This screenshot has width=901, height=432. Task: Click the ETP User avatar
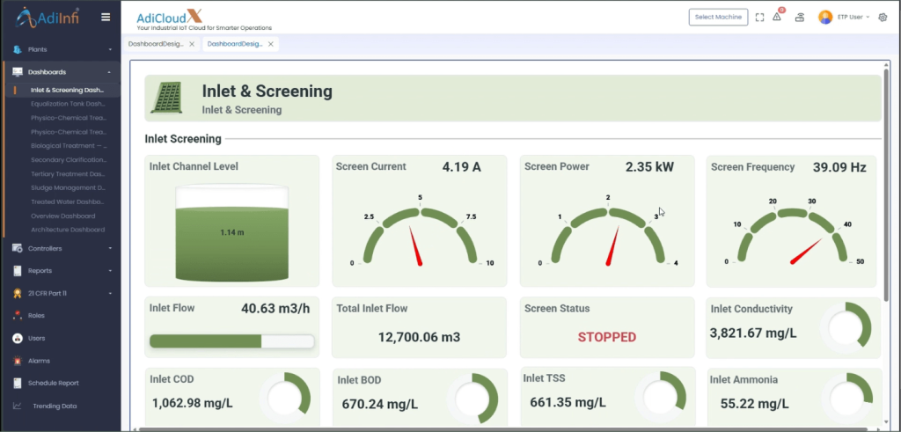pyautogui.click(x=825, y=18)
